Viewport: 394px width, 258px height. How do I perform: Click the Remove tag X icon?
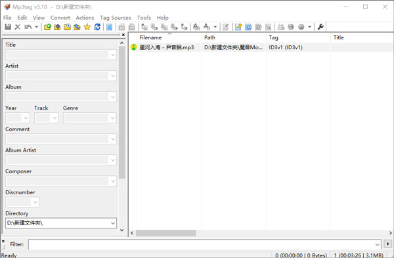(17, 27)
